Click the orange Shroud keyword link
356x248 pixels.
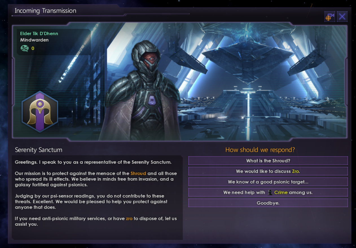coord(138,173)
